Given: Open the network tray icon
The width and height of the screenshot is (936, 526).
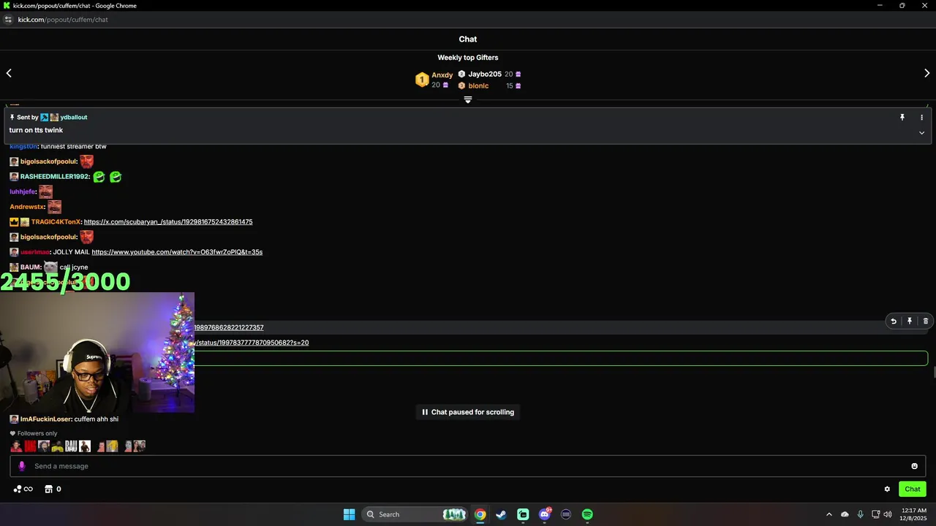Looking at the screenshot, I should pyautogui.click(x=875, y=514).
